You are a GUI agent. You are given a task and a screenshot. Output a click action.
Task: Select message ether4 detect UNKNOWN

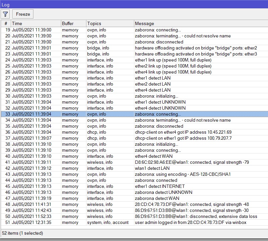click(x=160, y=108)
